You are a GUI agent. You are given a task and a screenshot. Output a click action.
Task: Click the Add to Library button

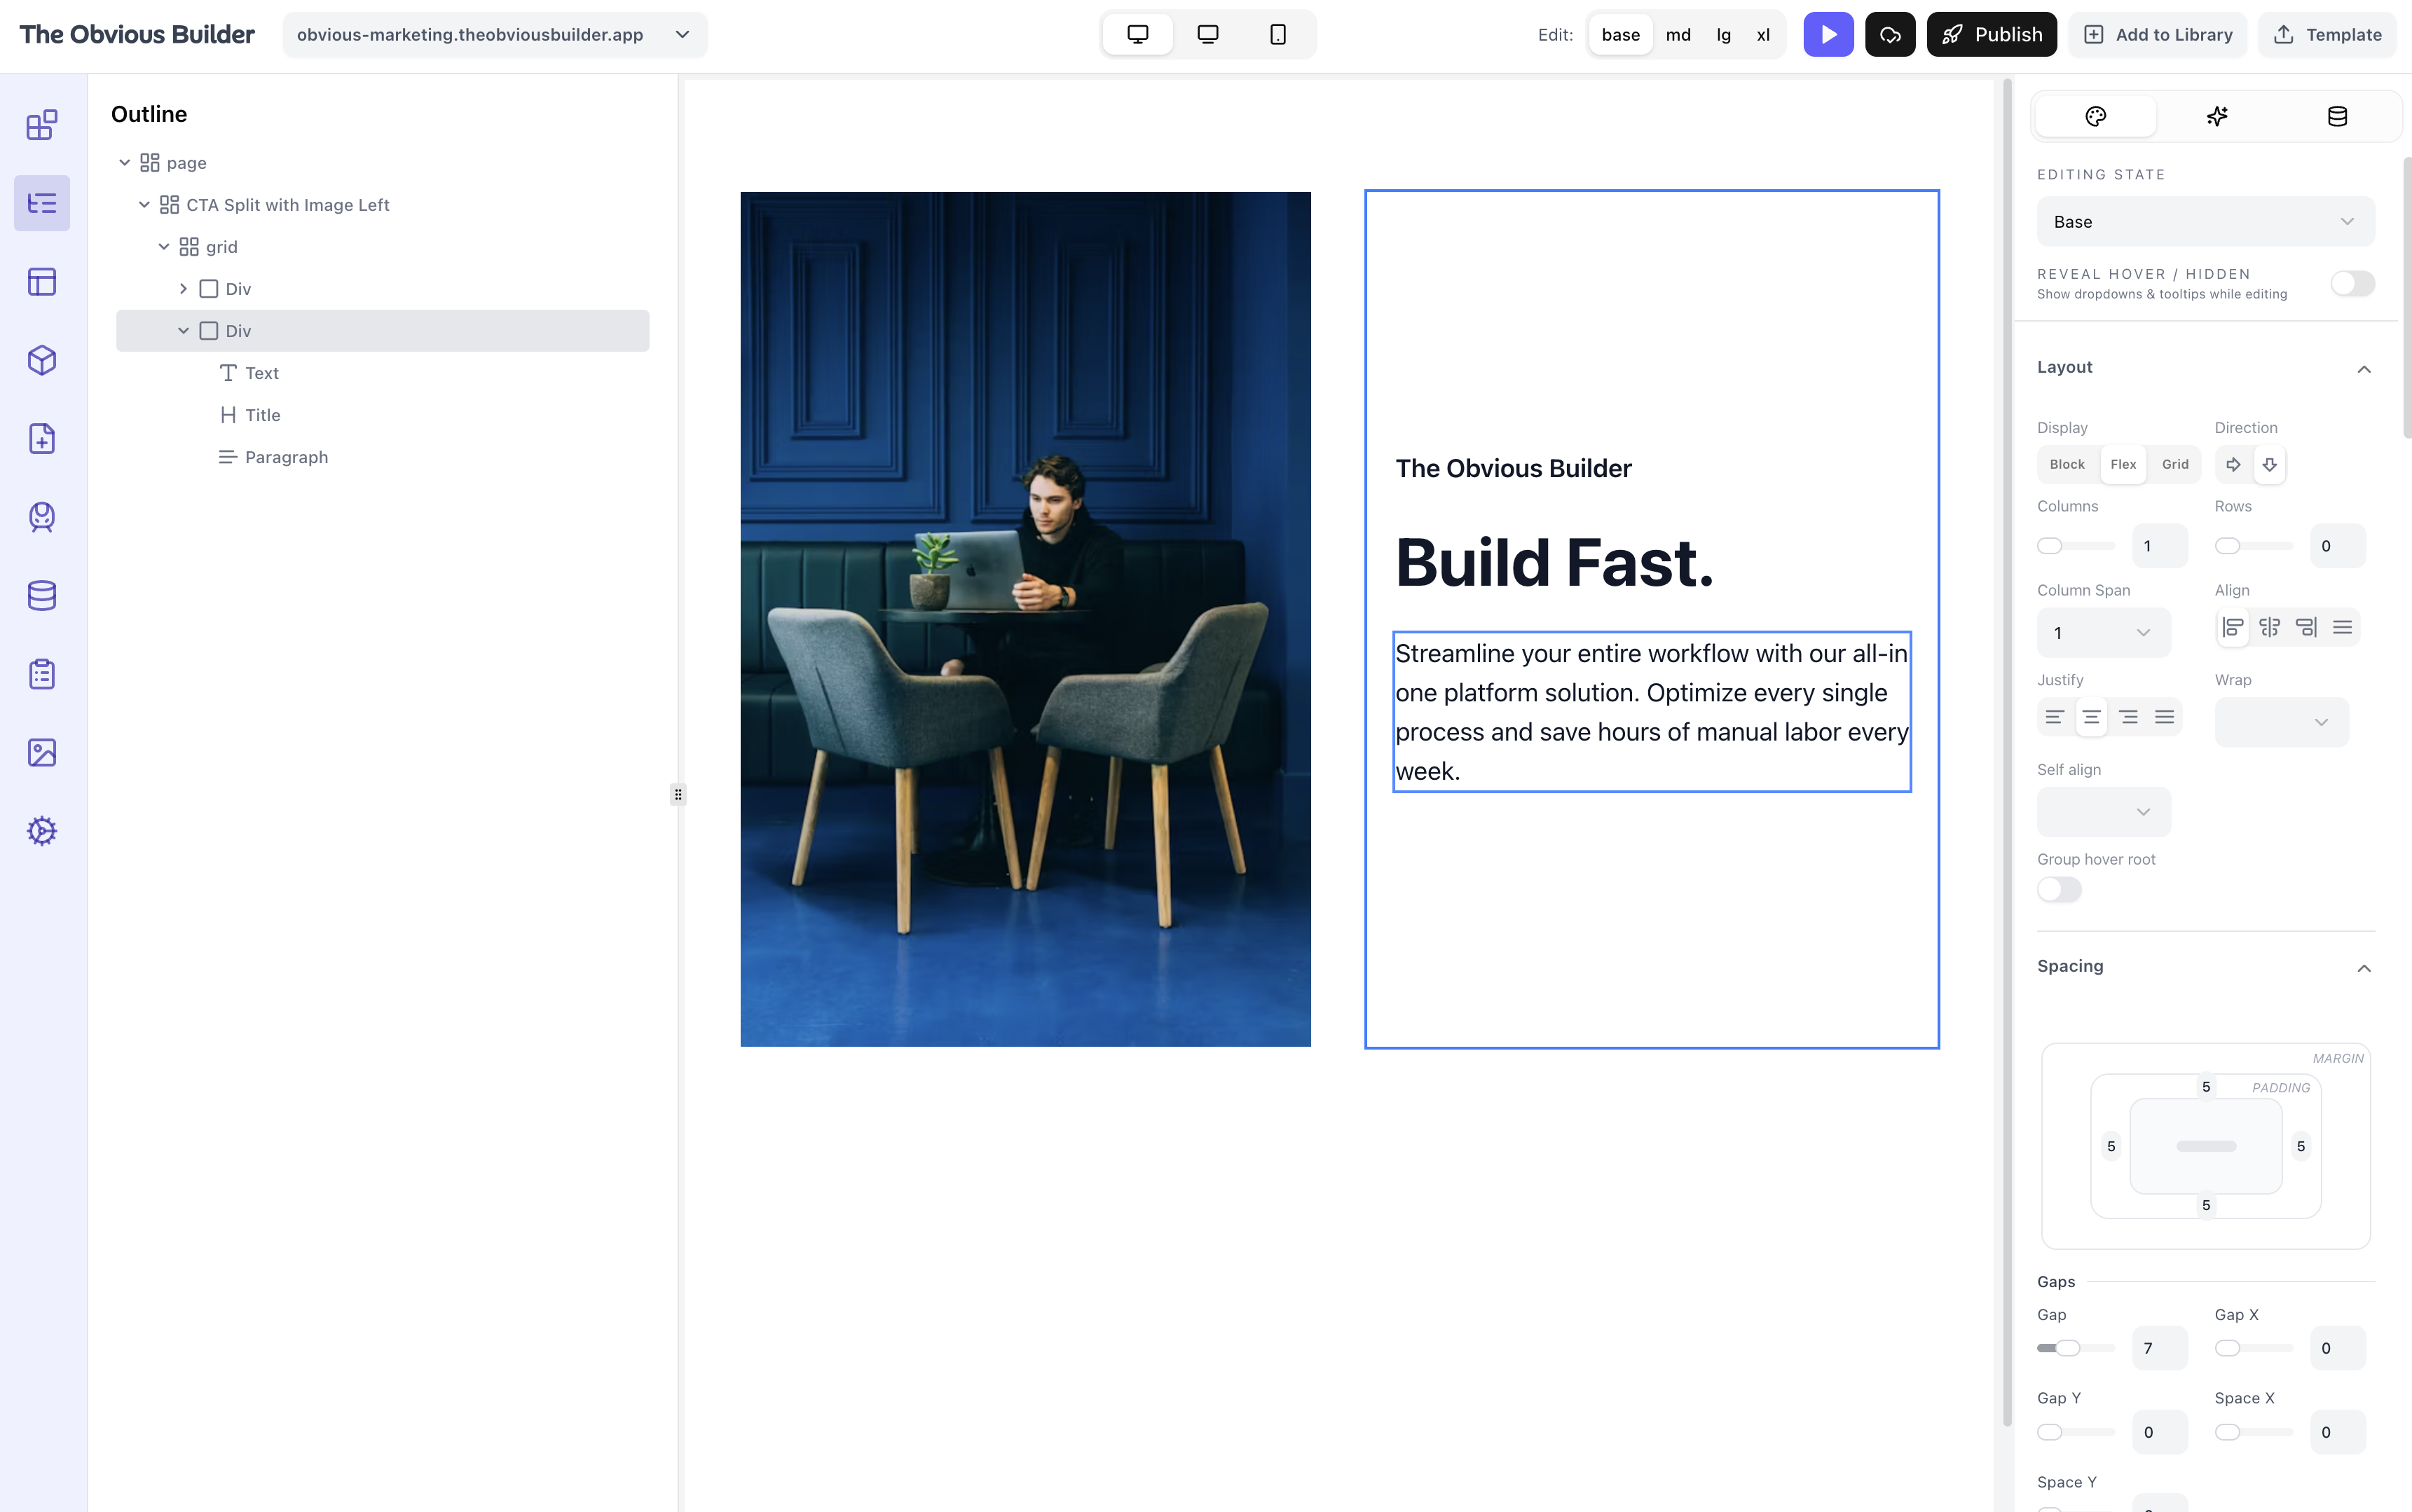[2157, 33]
